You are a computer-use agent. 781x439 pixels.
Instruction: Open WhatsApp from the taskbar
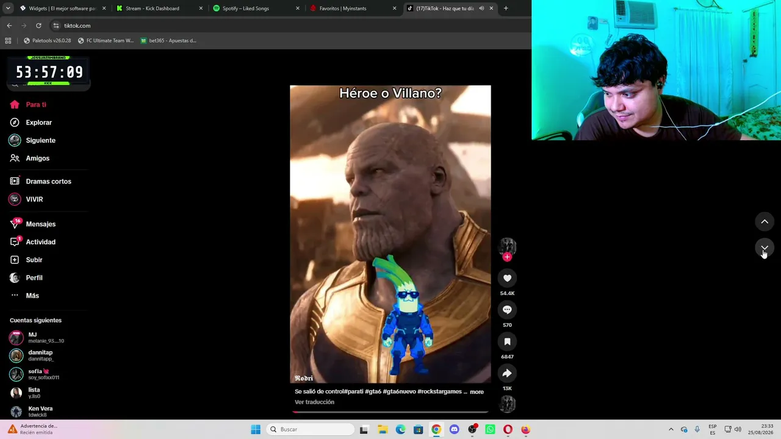(x=490, y=429)
